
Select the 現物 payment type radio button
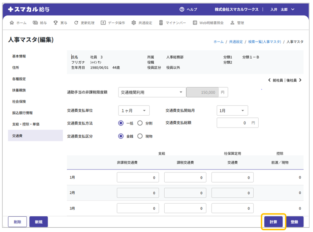(x=140, y=136)
